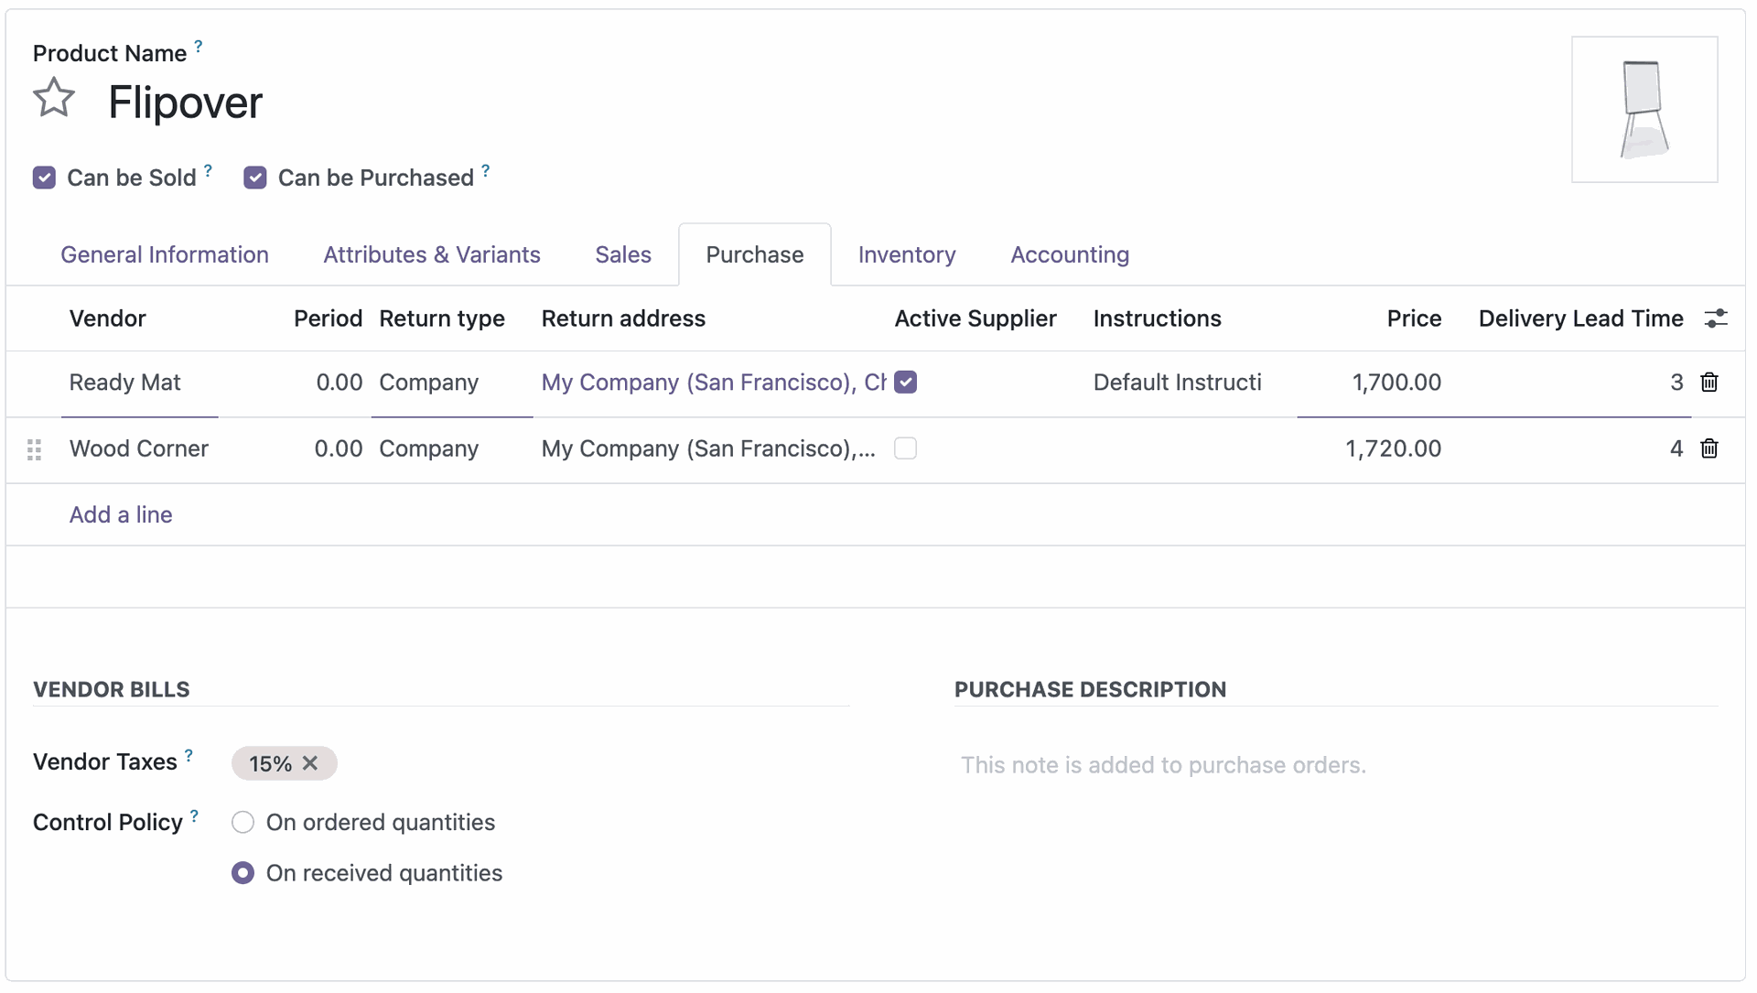Open the Attributes & Variants tab

[x=431, y=254]
